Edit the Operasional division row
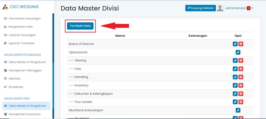The image size is (266, 119). click(238, 52)
